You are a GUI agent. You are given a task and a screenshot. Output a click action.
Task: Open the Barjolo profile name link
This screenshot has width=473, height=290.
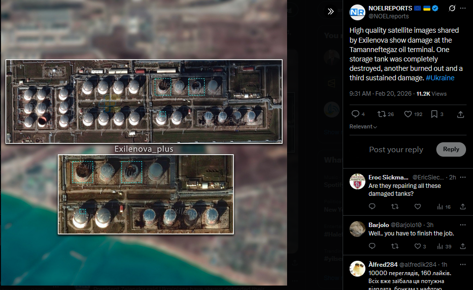[379, 225]
